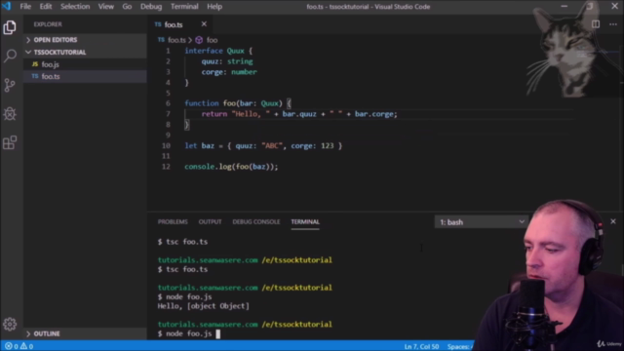Image resolution: width=624 pixels, height=351 pixels.
Task: Open the editor More Actions ellipsis
Action: [613, 24]
